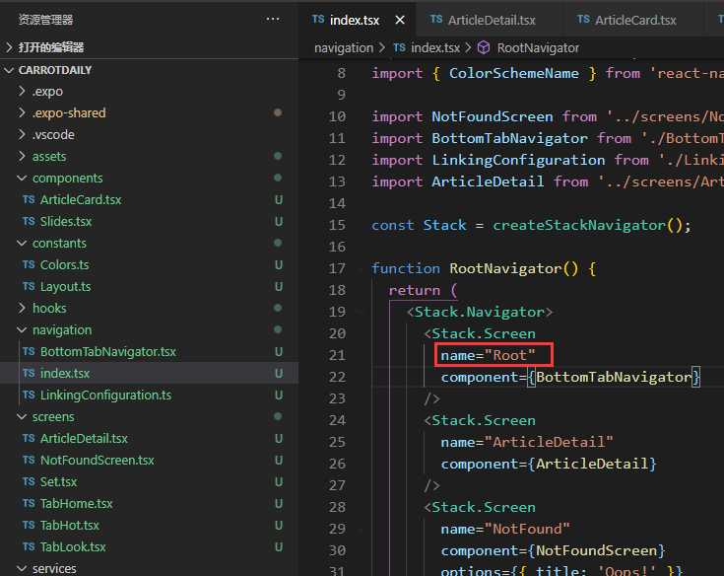Screen dimensions: 724x576
Task: Open the explorer more actions ellipsis
Action: tap(273, 20)
